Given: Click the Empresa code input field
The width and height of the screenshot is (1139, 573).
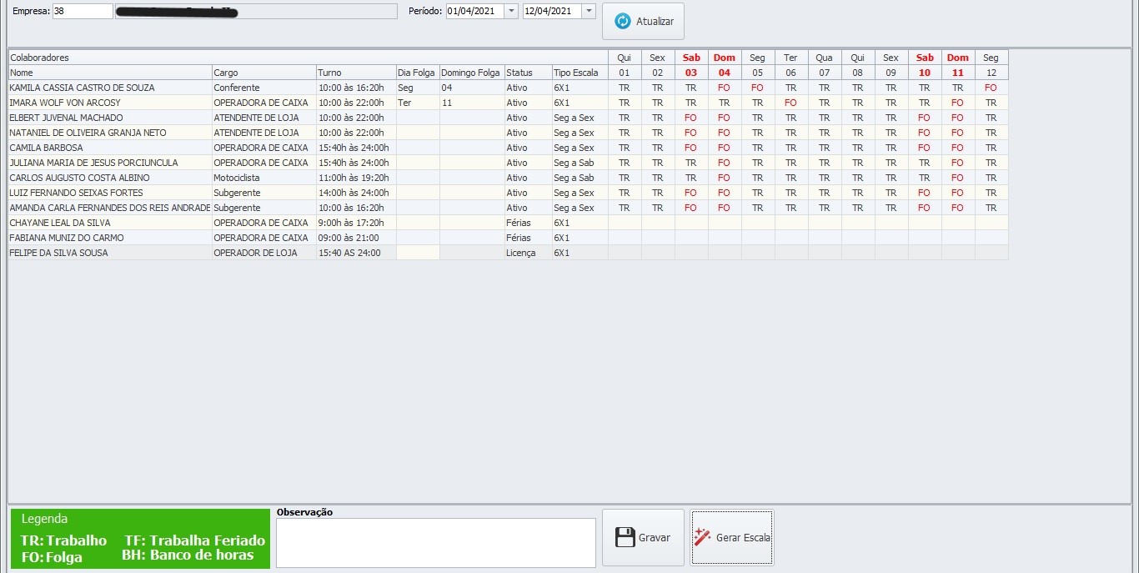Looking at the screenshot, I should point(82,11).
